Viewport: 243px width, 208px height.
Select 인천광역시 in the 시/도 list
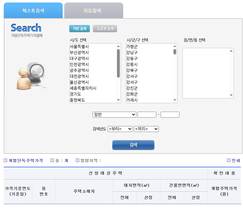(93, 64)
